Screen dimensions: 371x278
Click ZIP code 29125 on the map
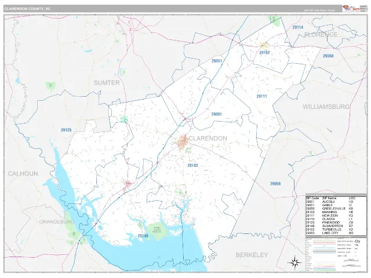tap(66, 130)
